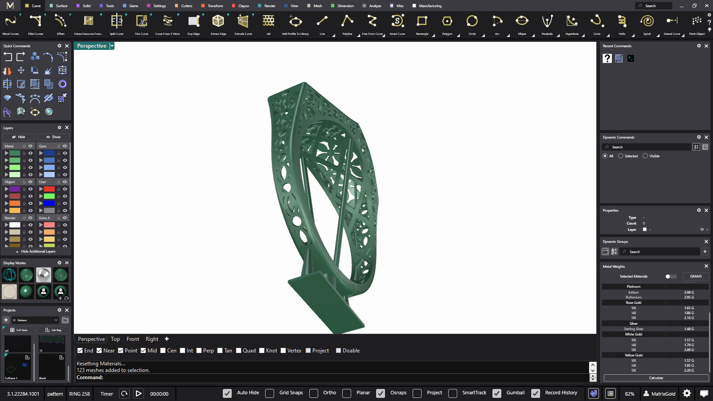The image size is (713, 401).
Task: Click the layers Hide button
Action: click(19, 137)
